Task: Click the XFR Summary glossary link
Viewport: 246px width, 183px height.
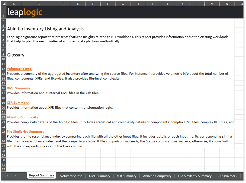Action: point(18,103)
